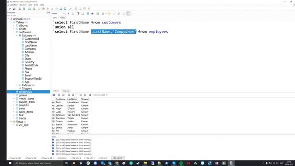Click the Windows taskbar search box
This screenshot has width=295, height=166.
39,163
